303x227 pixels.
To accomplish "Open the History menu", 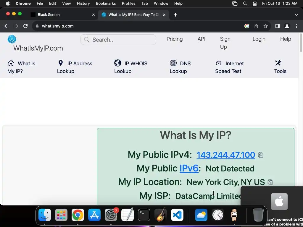I will (x=83, y=4).
